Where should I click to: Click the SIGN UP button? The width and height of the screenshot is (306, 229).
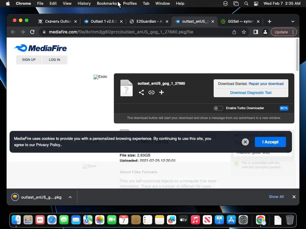point(29,60)
